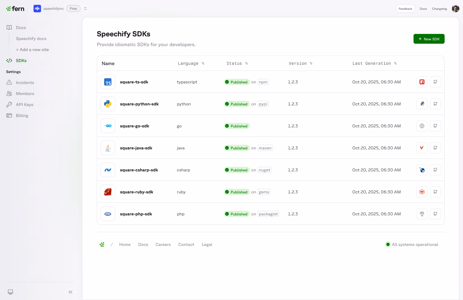Open Speechify docs site entry
The width and height of the screenshot is (463, 300).
[x=31, y=38]
